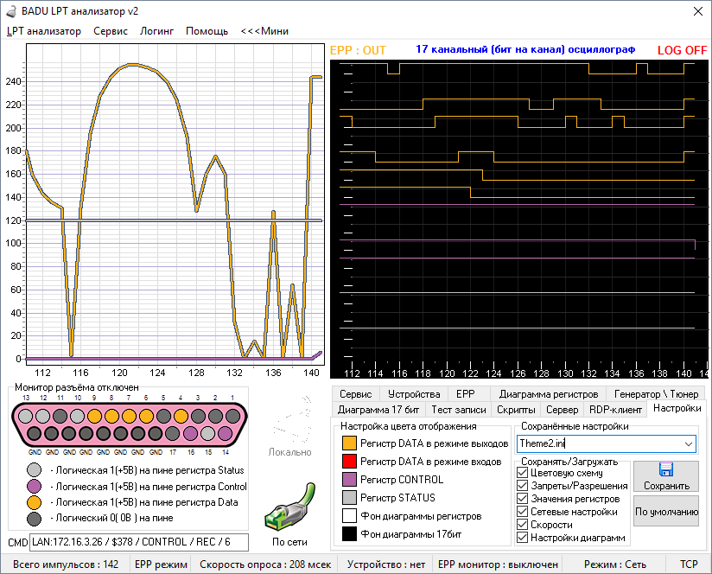712x574 pixels.
Task: Click connector pin 1 on the LPT port
Action: pyautogui.click(x=233, y=416)
